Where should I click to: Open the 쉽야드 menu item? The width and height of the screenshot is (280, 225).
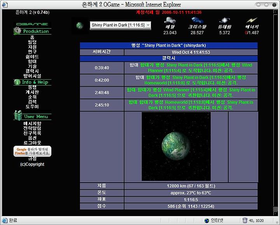click(32, 57)
